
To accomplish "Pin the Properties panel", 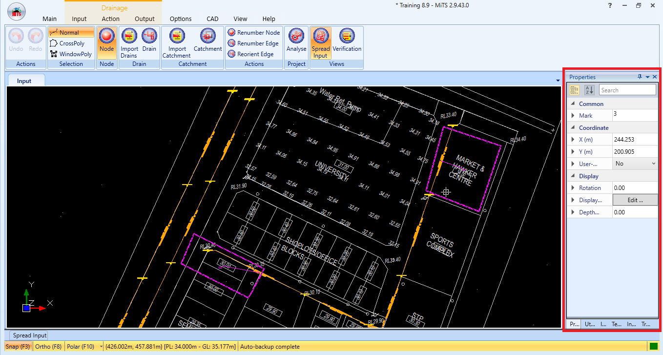I will [640, 77].
